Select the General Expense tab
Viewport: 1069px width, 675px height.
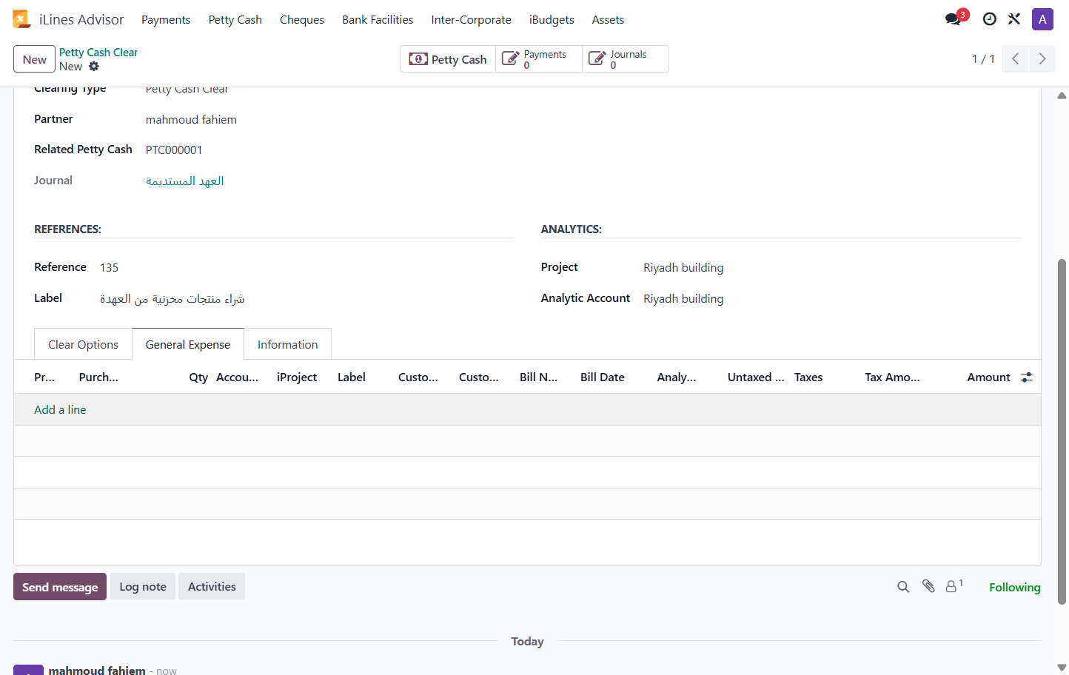(188, 344)
